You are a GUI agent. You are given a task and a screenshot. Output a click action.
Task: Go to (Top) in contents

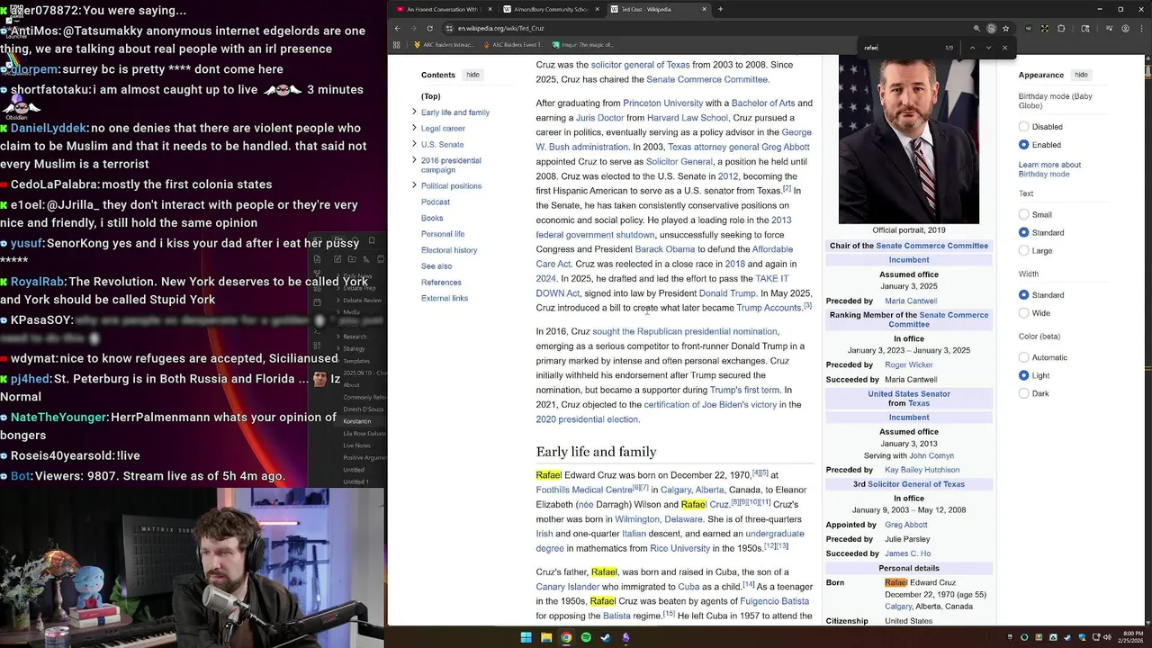tap(430, 96)
